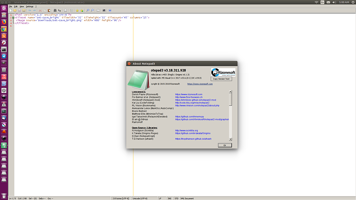
Task: Open Telegram from the Ubuntu dock
Action: pyautogui.click(x=4, y=56)
